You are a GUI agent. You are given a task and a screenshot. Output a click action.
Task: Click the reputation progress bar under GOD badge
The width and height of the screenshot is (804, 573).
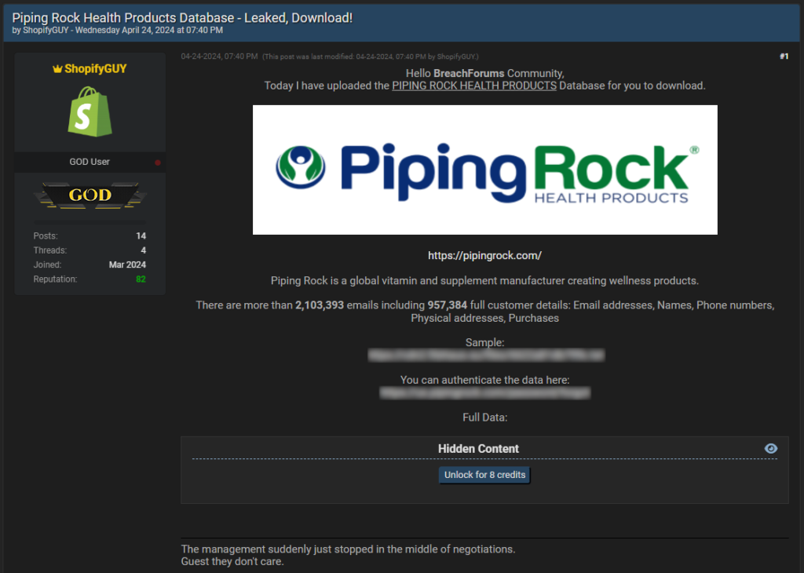pos(90,222)
